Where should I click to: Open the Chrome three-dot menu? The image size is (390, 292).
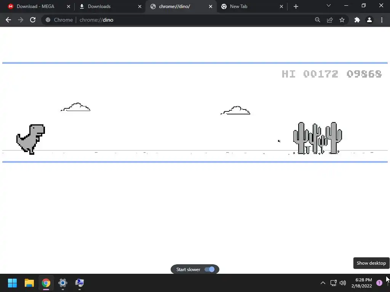click(382, 20)
